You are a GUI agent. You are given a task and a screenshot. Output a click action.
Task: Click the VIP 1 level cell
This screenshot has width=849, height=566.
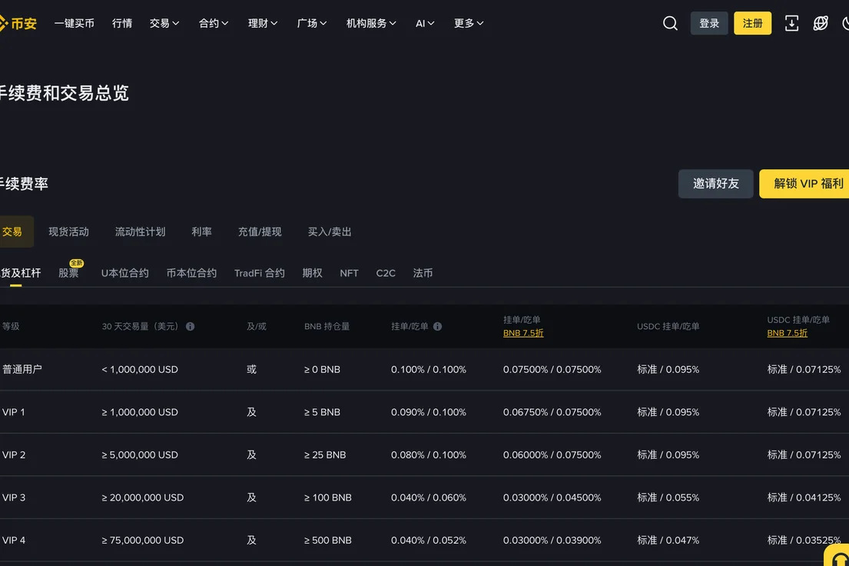coord(14,412)
